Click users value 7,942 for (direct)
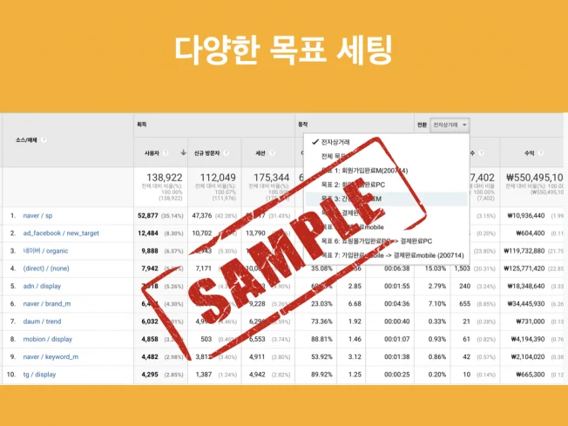 150,268
